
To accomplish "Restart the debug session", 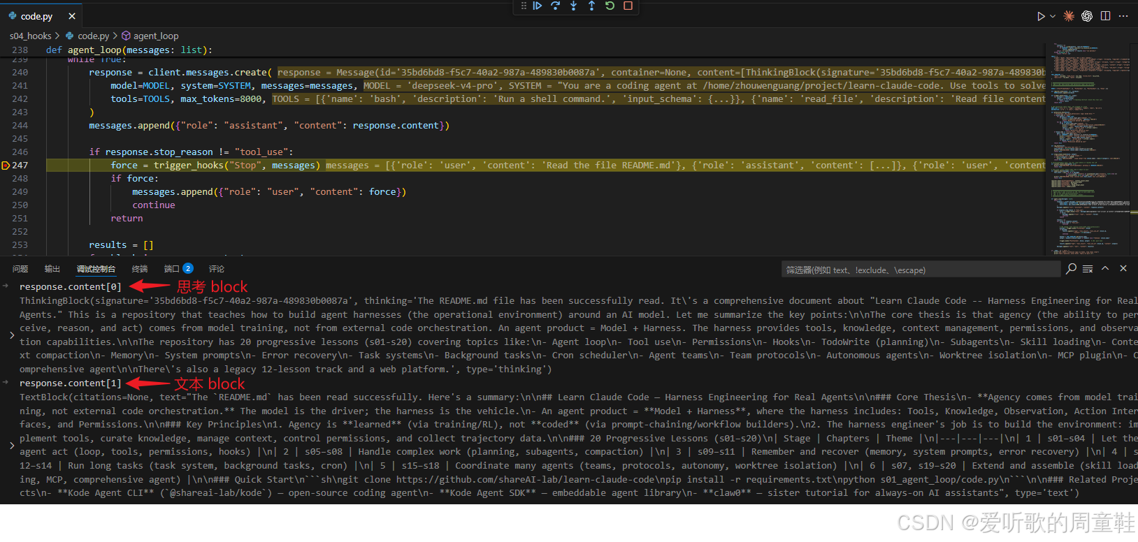I will coord(610,6).
